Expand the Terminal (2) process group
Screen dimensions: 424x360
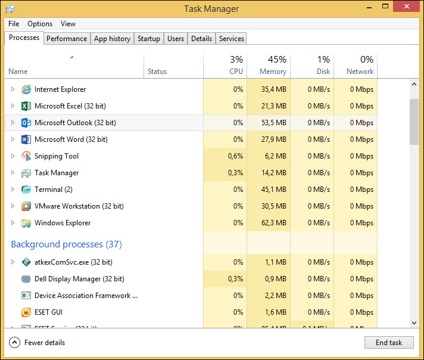coord(13,189)
